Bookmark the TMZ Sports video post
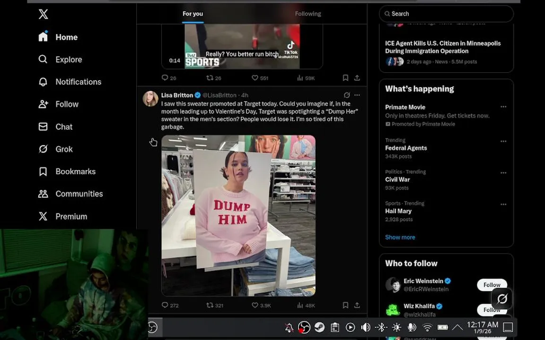Image resolution: width=545 pixels, height=340 pixels. 345,78
